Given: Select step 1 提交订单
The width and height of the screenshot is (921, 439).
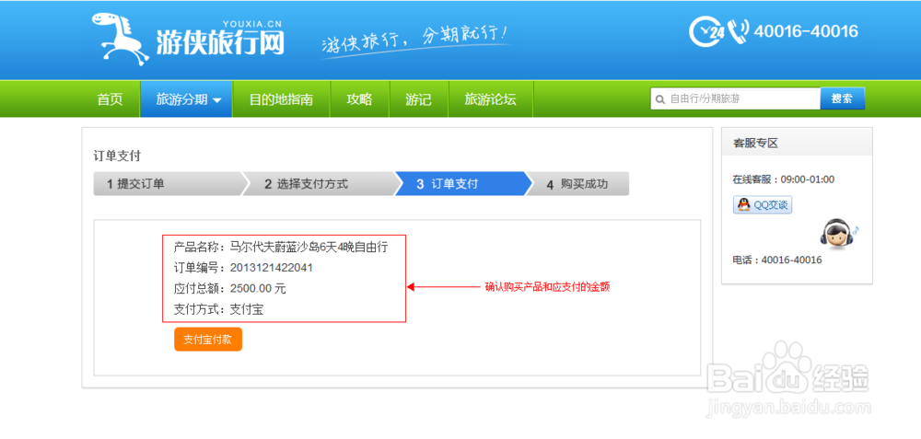Looking at the screenshot, I should pos(168,184).
